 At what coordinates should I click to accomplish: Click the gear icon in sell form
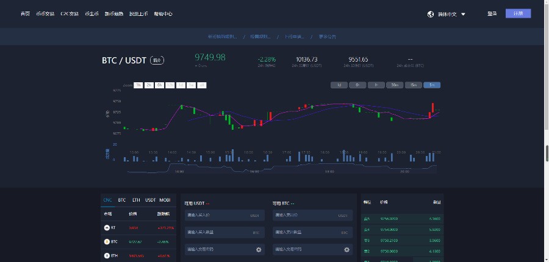point(347,250)
